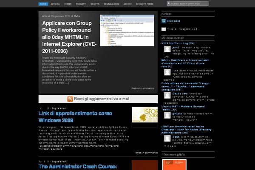Screen dimensions: 255x170
Task: Open the ARCHIVI menu item
Action: [x=127, y=4]
